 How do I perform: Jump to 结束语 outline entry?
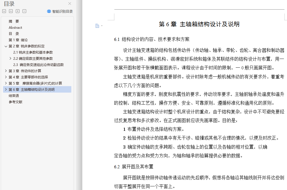click(14, 96)
